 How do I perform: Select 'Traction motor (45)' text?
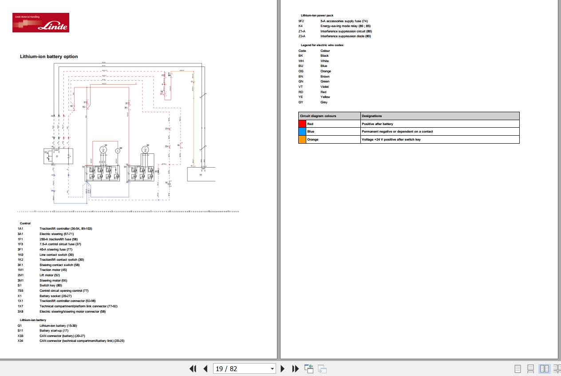point(53,270)
